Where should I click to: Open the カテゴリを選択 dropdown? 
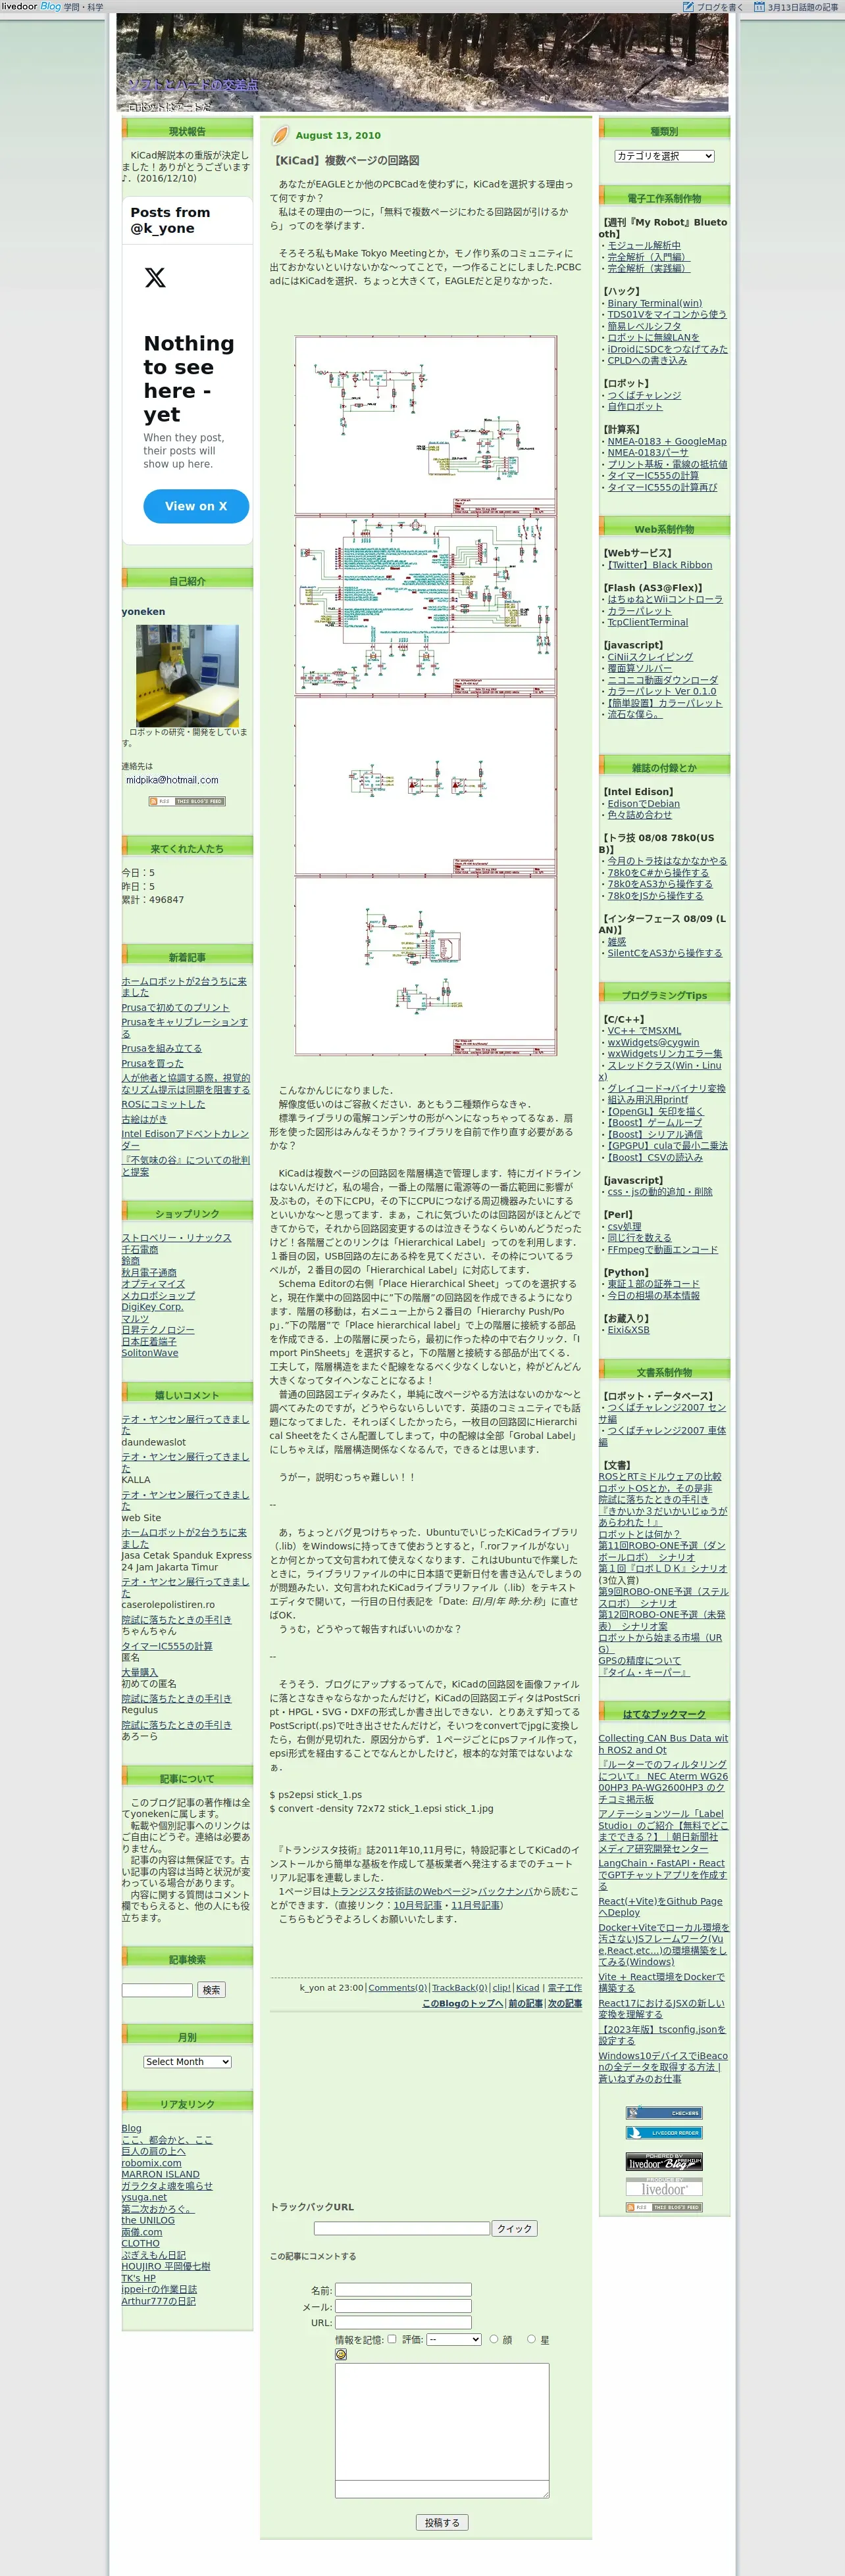tap(664, 156)
